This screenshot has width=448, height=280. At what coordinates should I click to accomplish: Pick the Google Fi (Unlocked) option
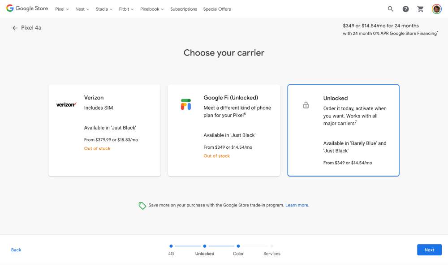(224, 130)
